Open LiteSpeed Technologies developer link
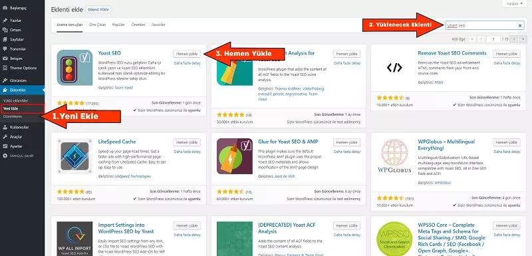Image resolution: width=532 pixels, height=256 pixels. [x=132, y=176]
